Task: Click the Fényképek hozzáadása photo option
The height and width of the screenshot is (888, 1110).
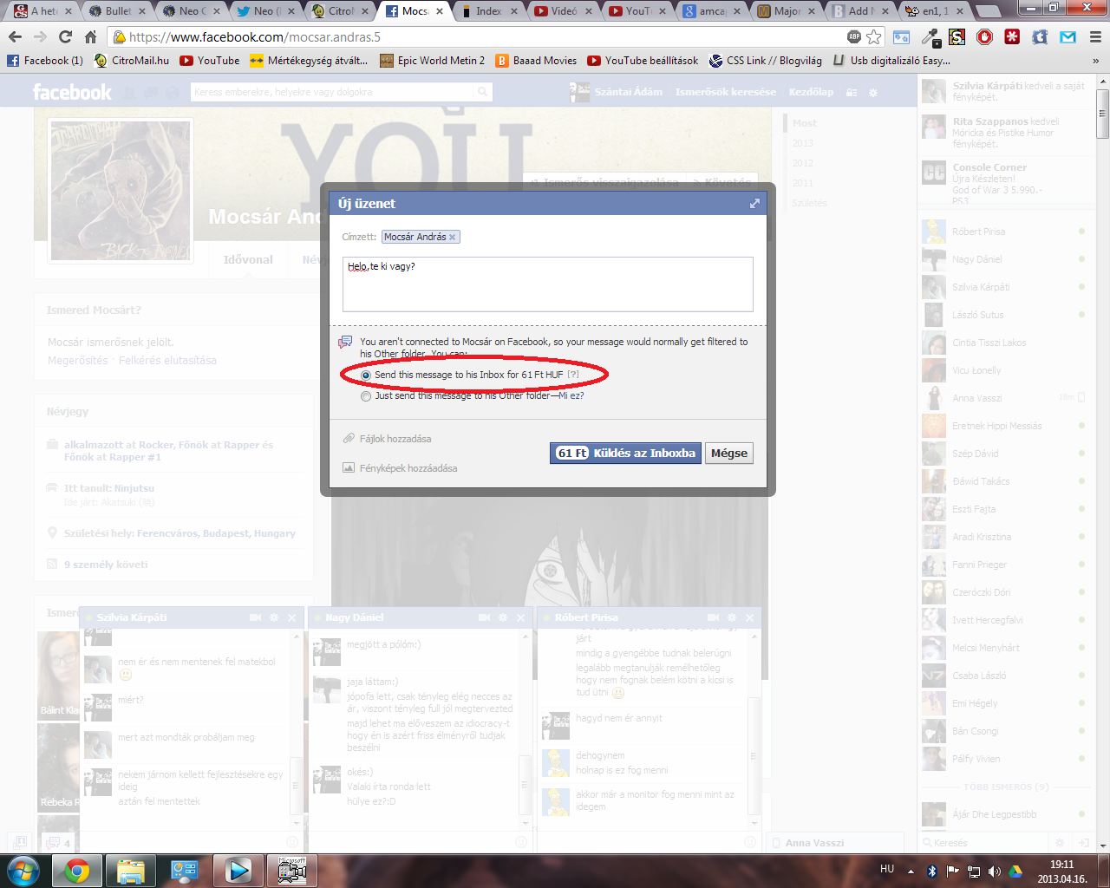Action: click(400, 468)
